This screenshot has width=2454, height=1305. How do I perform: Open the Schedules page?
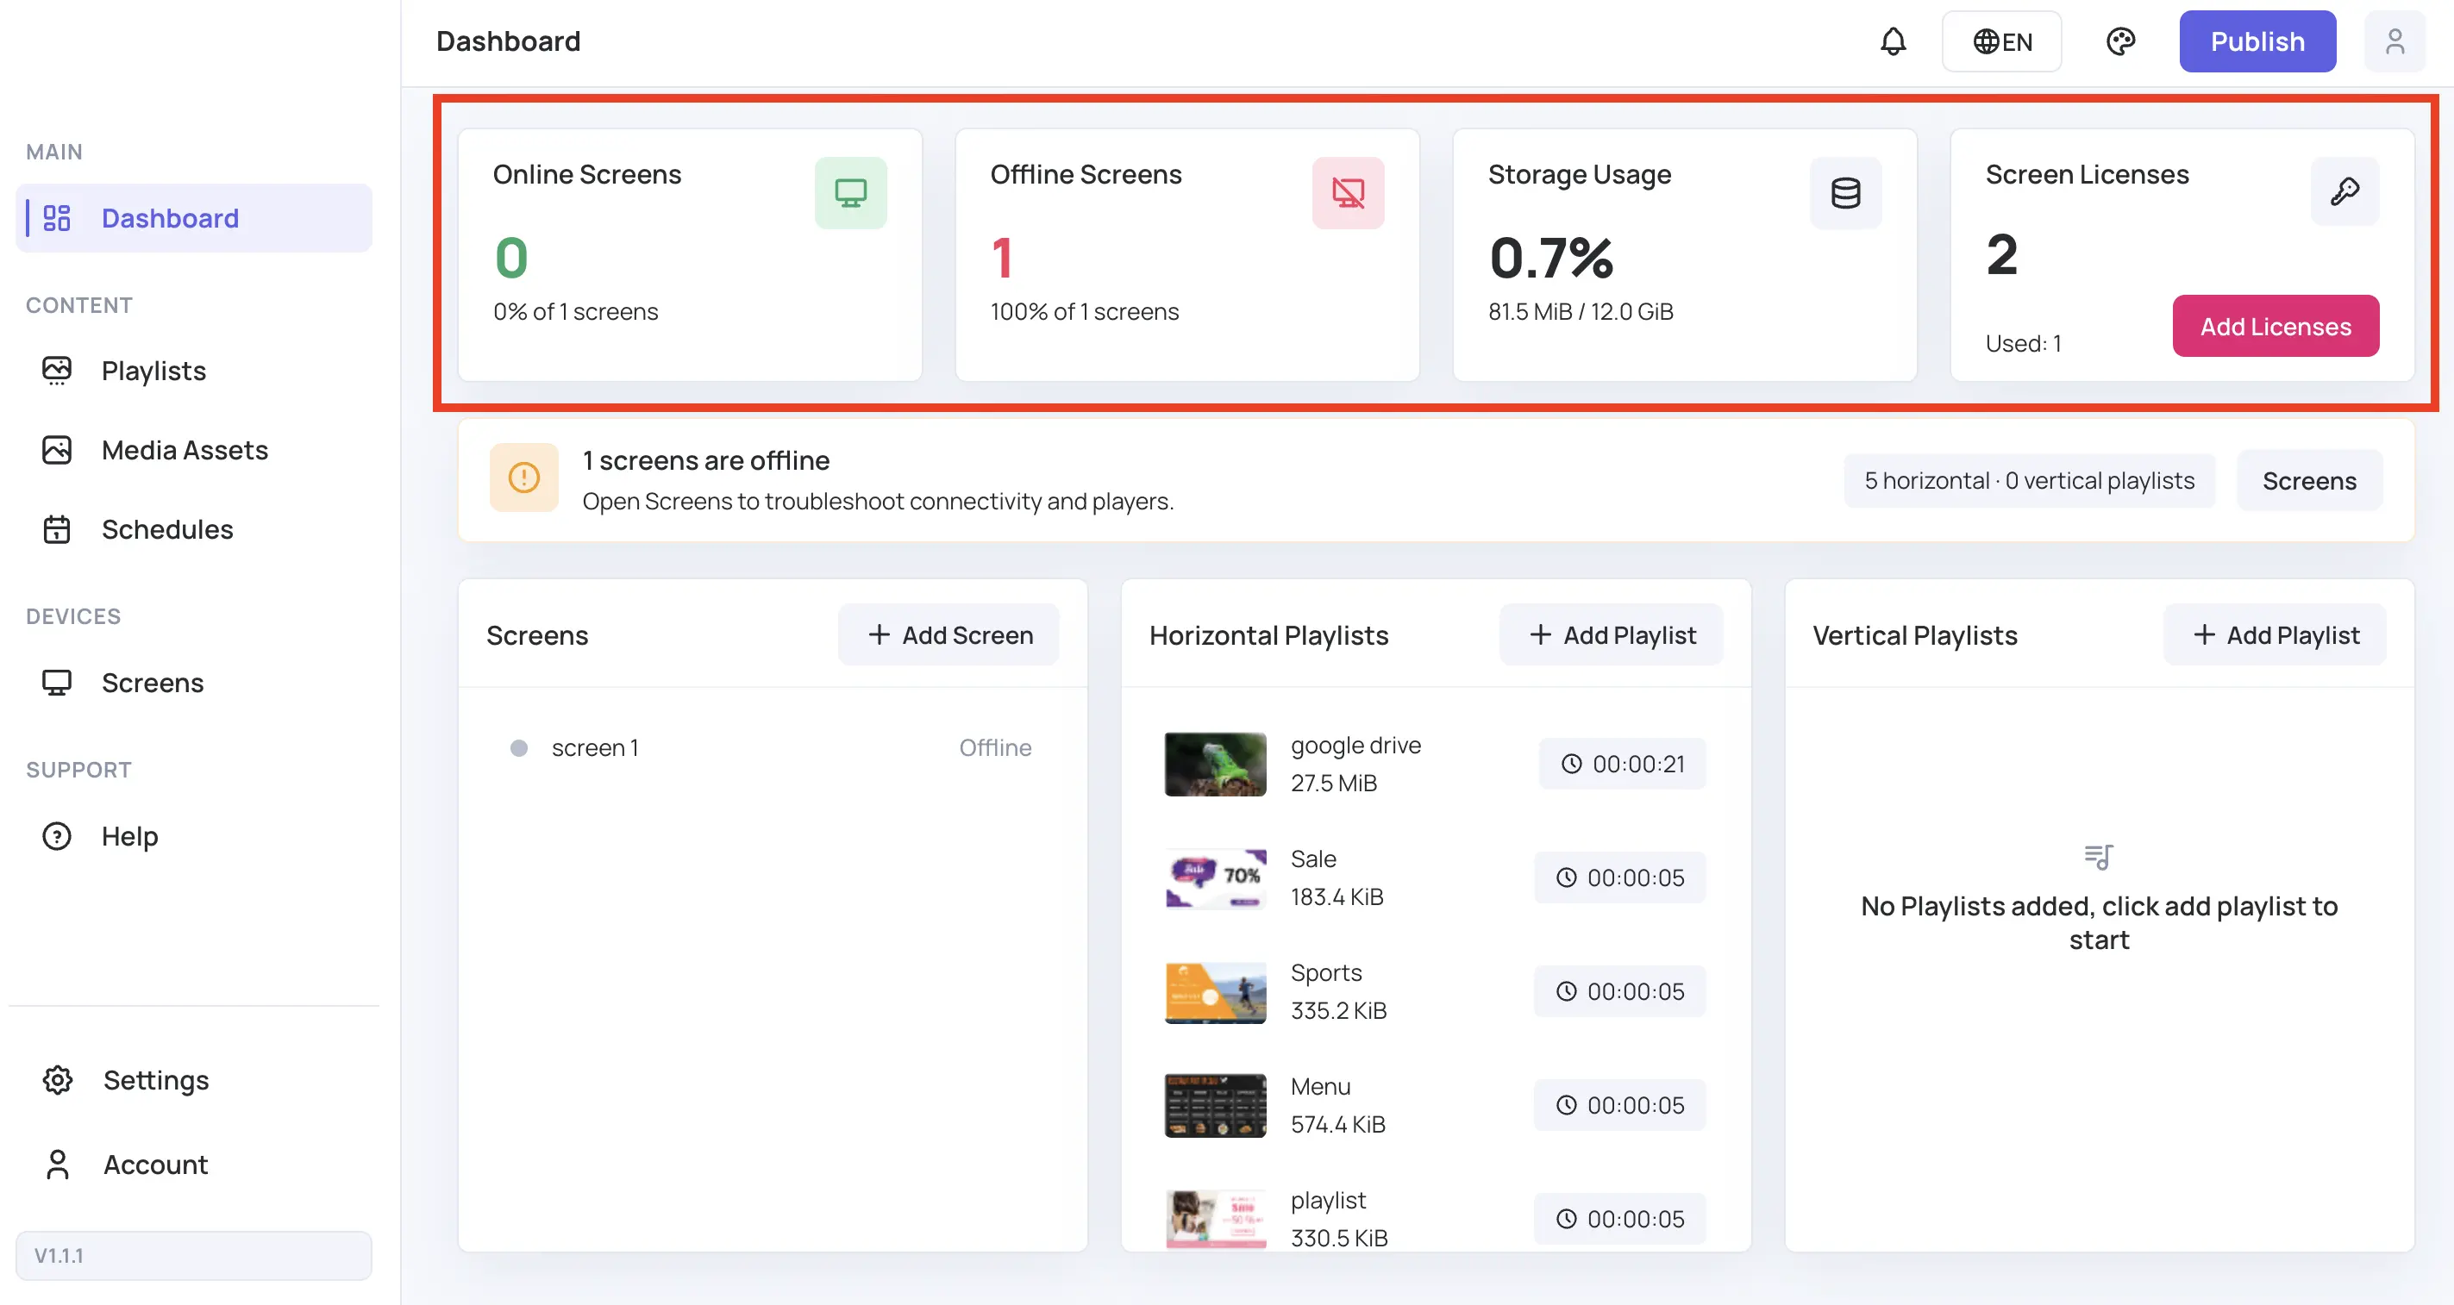pyautogui.click(x=194, y=529)
